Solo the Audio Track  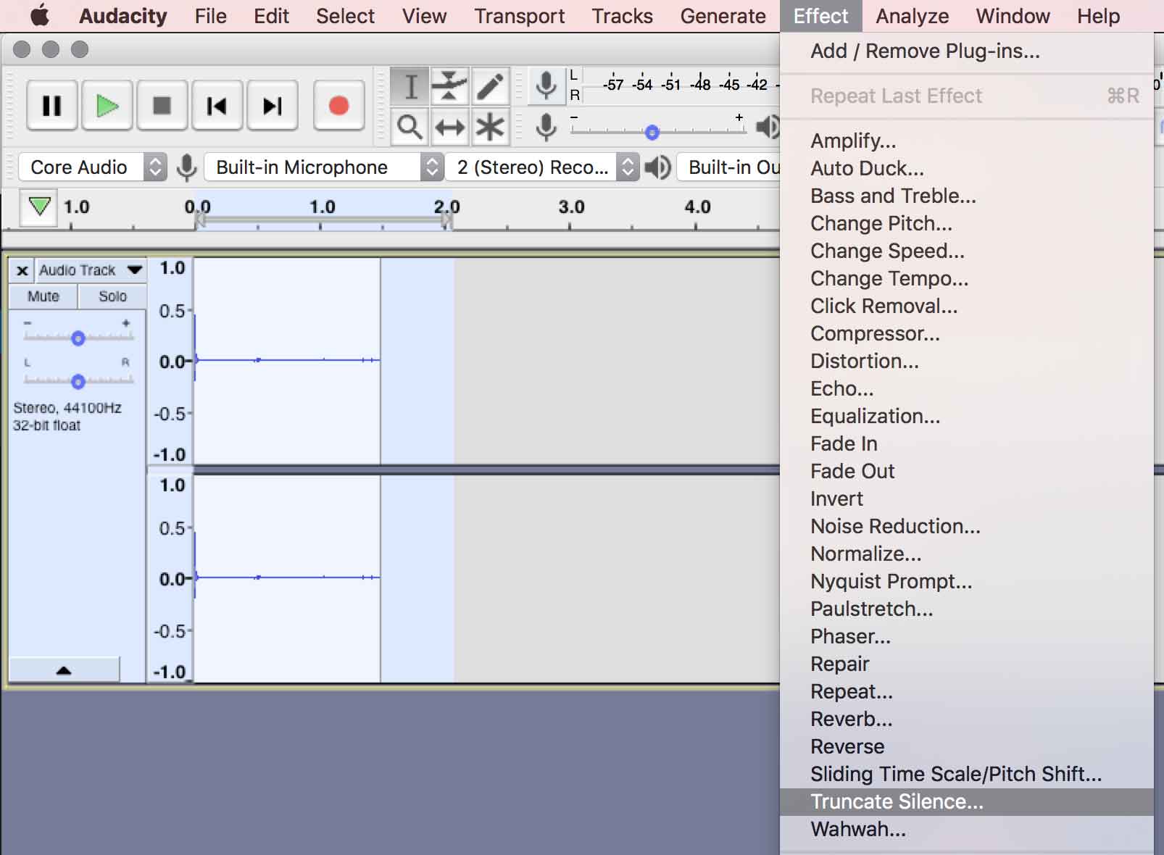[x=112, y=296]
